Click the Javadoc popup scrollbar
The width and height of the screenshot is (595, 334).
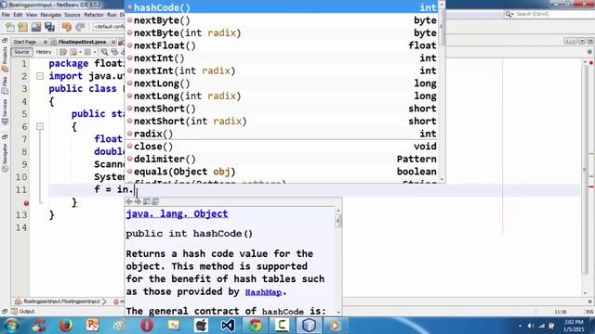(338, 262)
